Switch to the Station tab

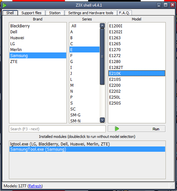55,13
